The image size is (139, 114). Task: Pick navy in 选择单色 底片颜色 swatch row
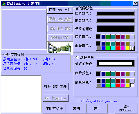(103, 74)
